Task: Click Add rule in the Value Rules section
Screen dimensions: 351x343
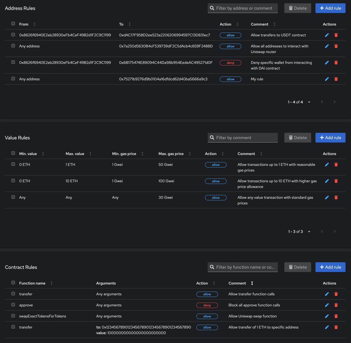Action: coord(330,138)
